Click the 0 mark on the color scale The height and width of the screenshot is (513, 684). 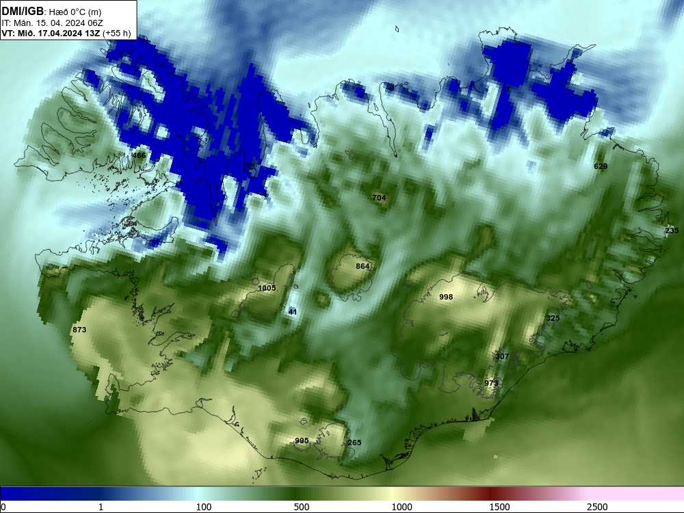[3, 507]
